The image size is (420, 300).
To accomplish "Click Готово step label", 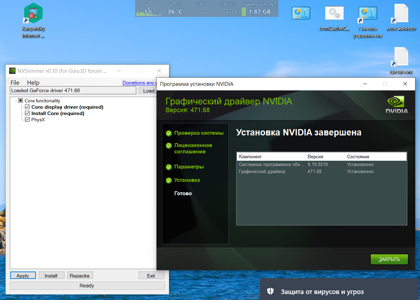I will [x=183, y=193].
